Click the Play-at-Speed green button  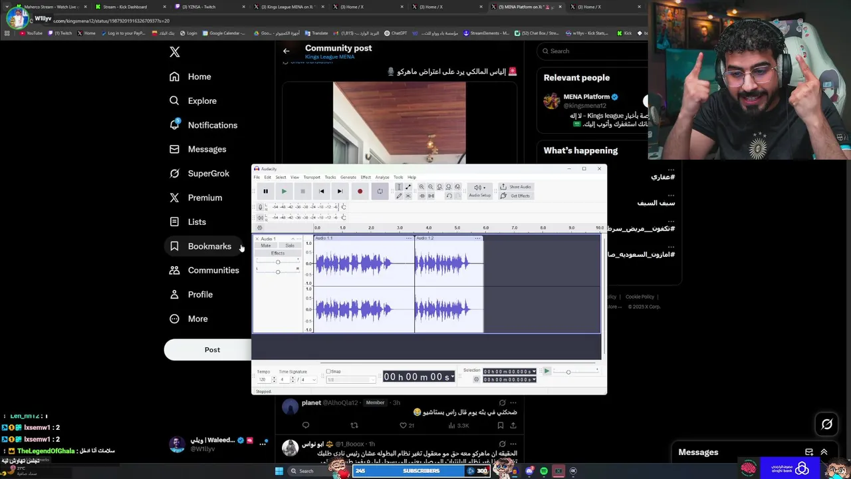coord(547,371)
